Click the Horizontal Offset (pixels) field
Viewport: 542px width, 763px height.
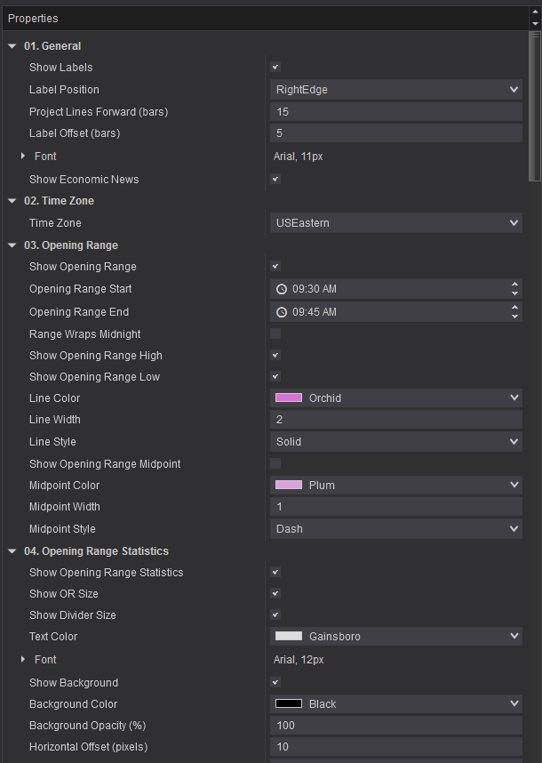[396, 747]
